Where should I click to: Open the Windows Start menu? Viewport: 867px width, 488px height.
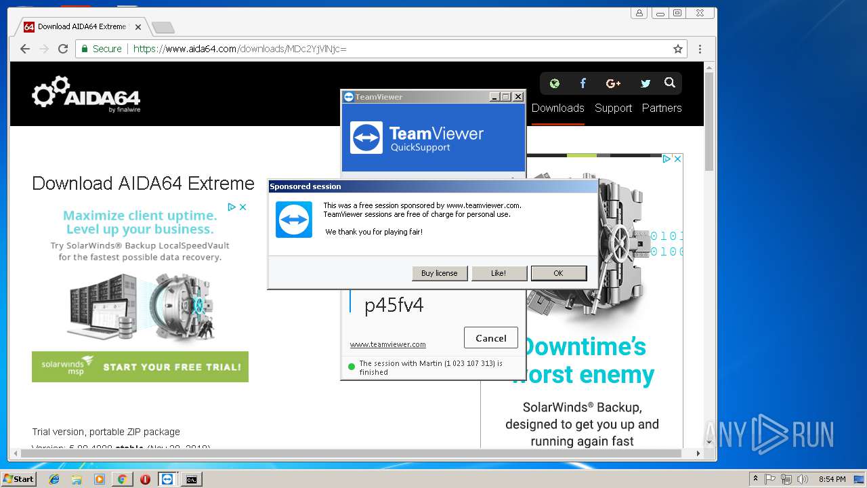[18, 479]
